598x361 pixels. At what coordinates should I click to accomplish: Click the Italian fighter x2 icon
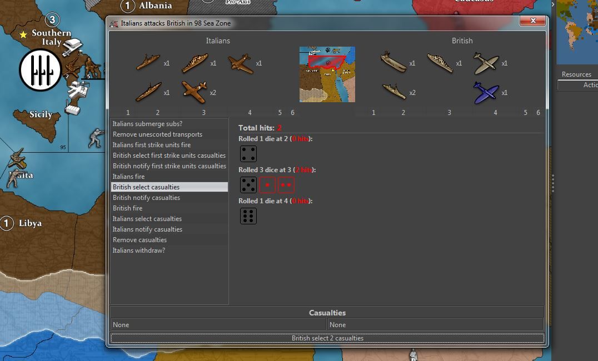click(x=195, y=92)
